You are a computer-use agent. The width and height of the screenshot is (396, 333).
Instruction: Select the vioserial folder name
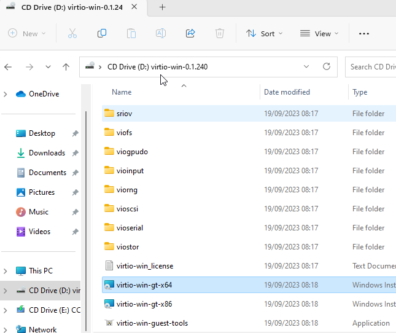[130, 228]
